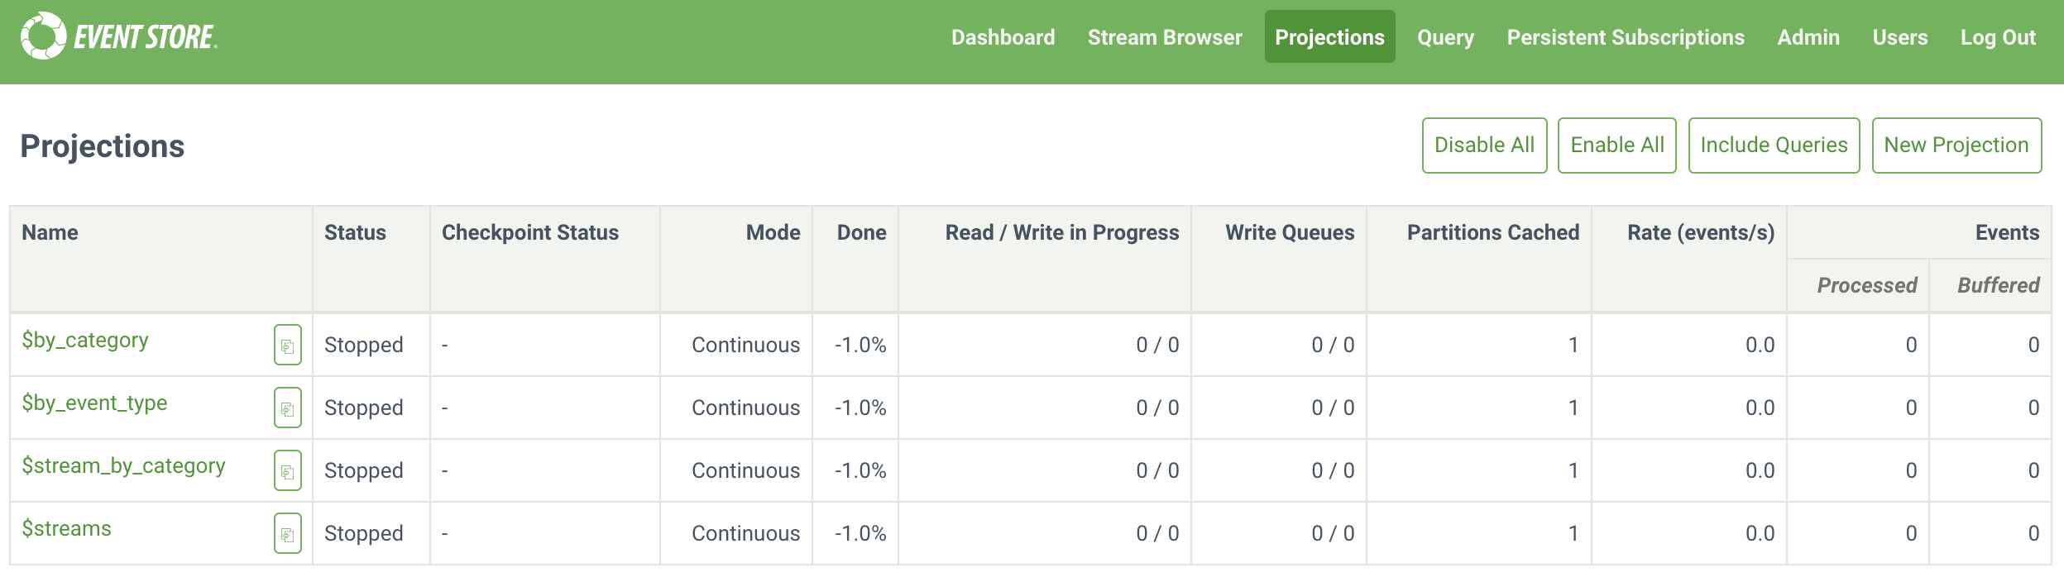Navigate to the Dashboard
Screen dimensions: 2064x577
point(1003,37)
